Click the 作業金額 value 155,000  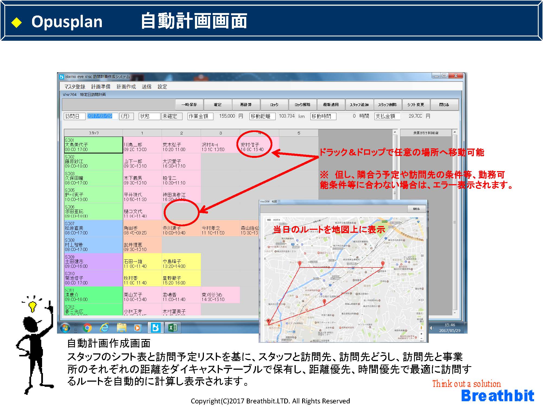pos(225,116)
